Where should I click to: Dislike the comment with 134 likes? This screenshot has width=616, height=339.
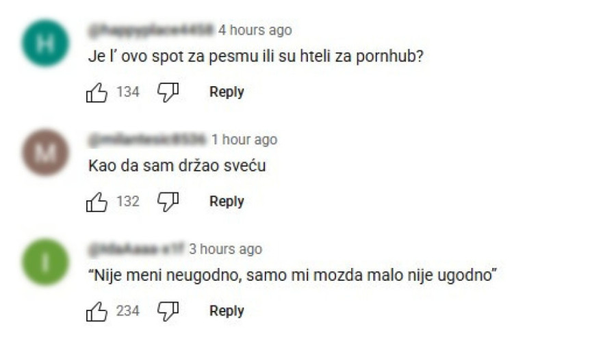(x=168, y=92)
